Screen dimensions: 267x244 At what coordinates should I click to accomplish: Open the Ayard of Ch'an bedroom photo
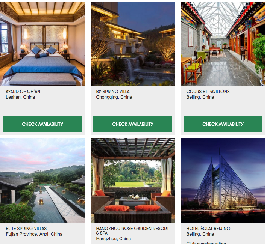click(x=42, y=44)
